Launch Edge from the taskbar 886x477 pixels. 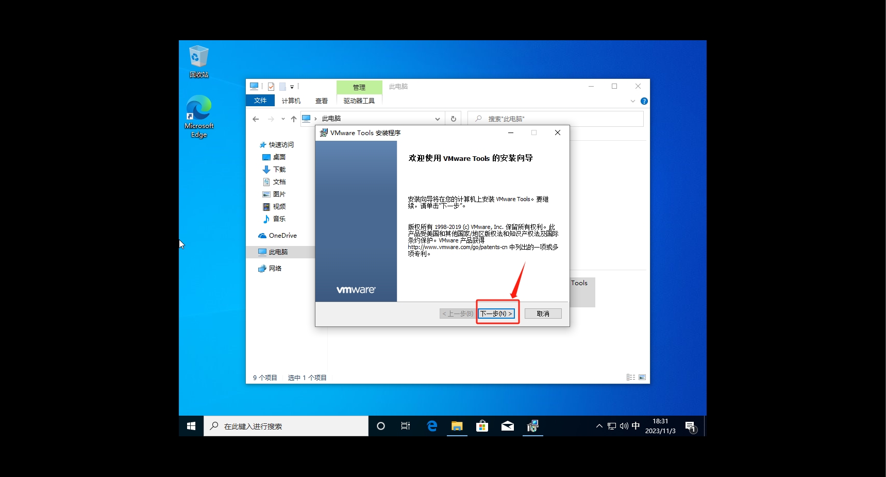coord(432,426)
